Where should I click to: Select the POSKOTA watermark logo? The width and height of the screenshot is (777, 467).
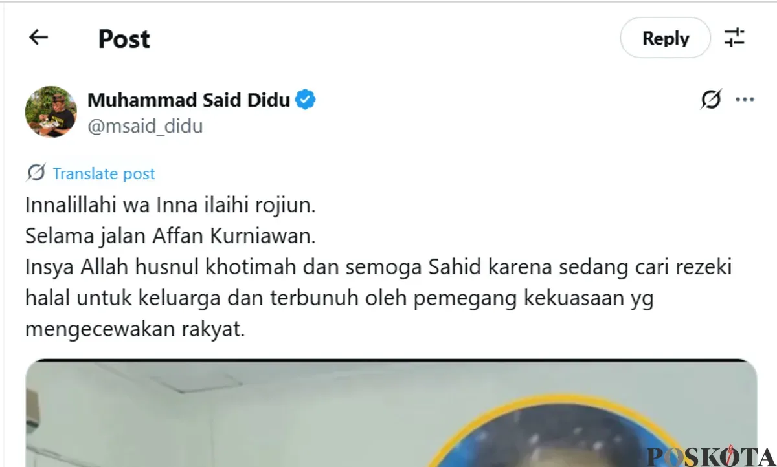tap(710, 455)
